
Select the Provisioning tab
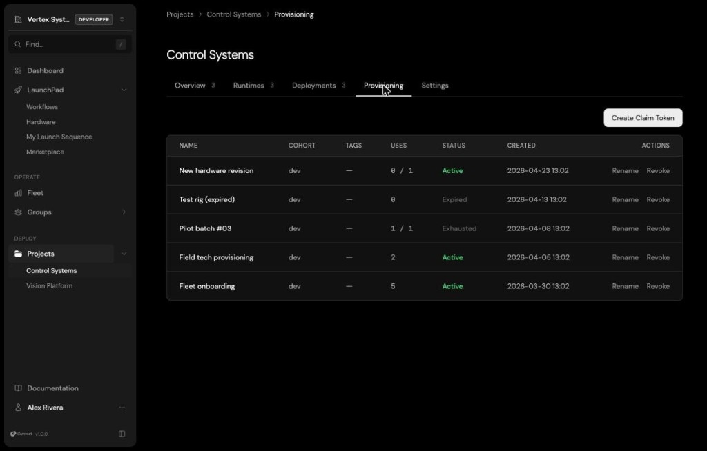click(x=383, y=86)
